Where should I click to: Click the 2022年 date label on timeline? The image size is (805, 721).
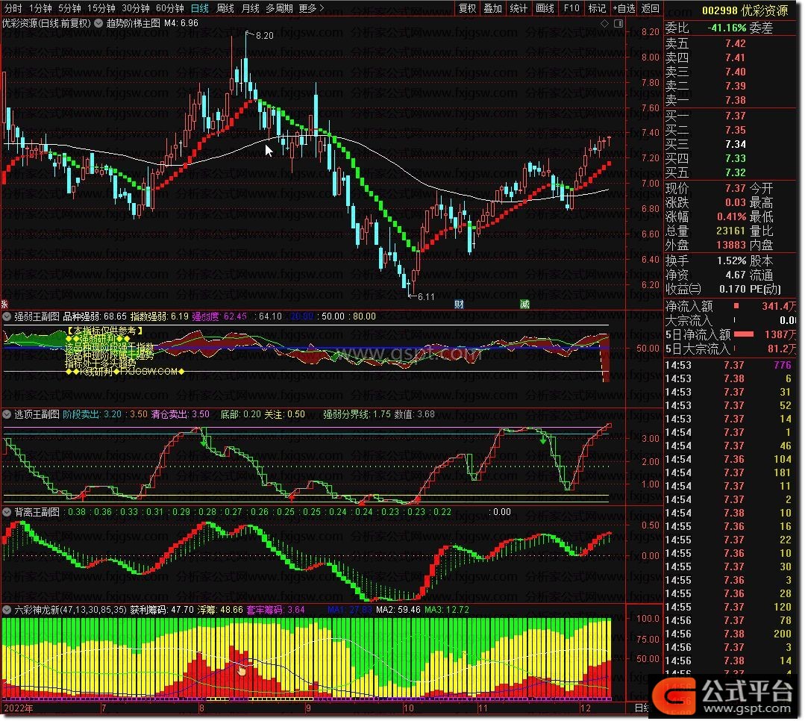(x=19, y=708)
